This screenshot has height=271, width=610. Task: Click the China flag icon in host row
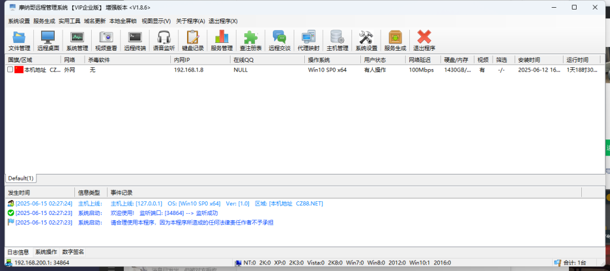pos(18,70)
